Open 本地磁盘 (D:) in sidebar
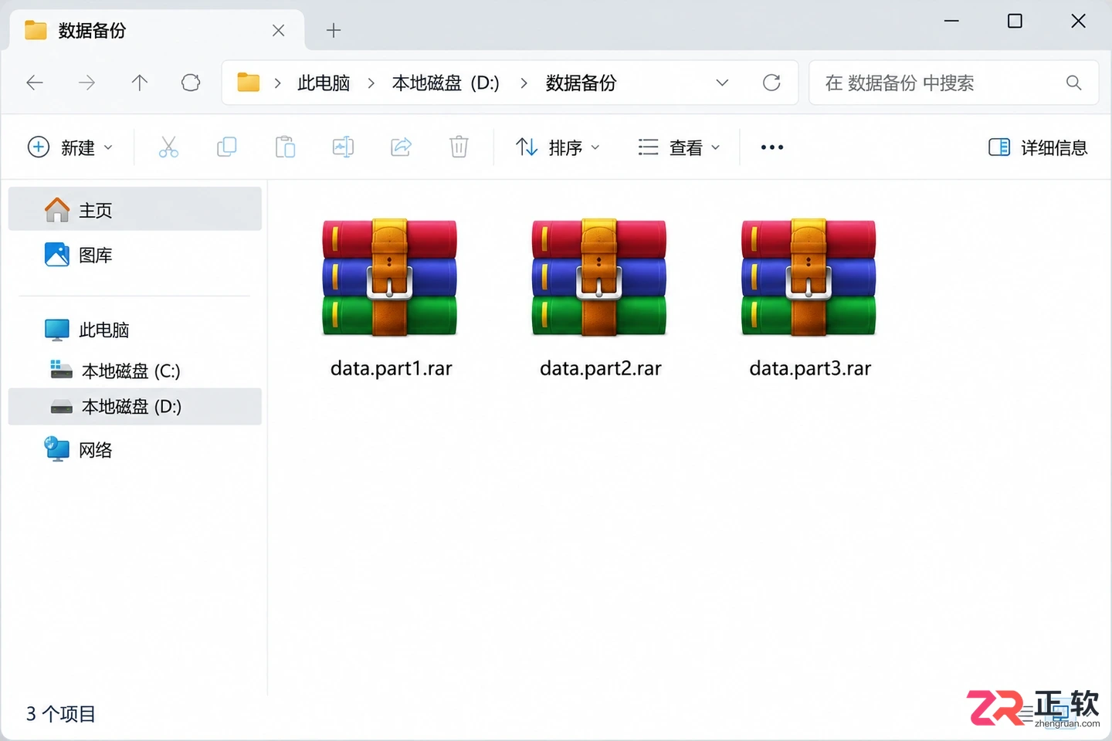This screenshot has width=1112, height=741. click(135, 406)
